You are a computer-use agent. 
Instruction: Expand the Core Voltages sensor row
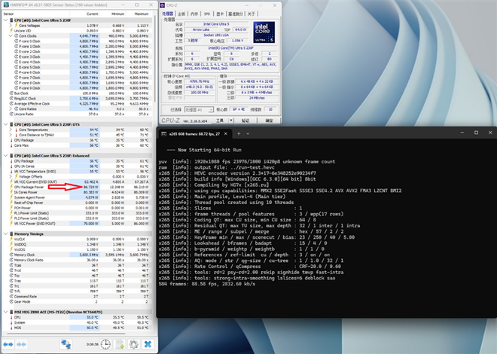point(11,24)
